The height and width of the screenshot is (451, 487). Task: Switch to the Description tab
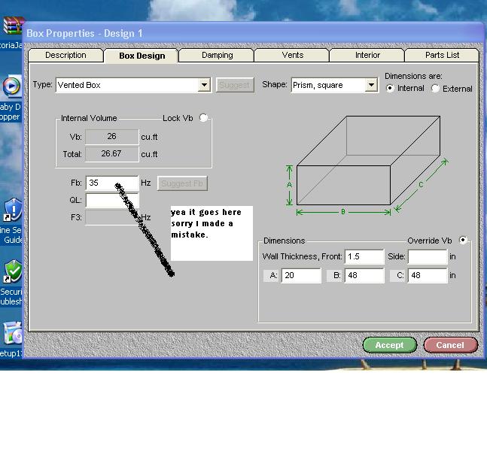65,56
